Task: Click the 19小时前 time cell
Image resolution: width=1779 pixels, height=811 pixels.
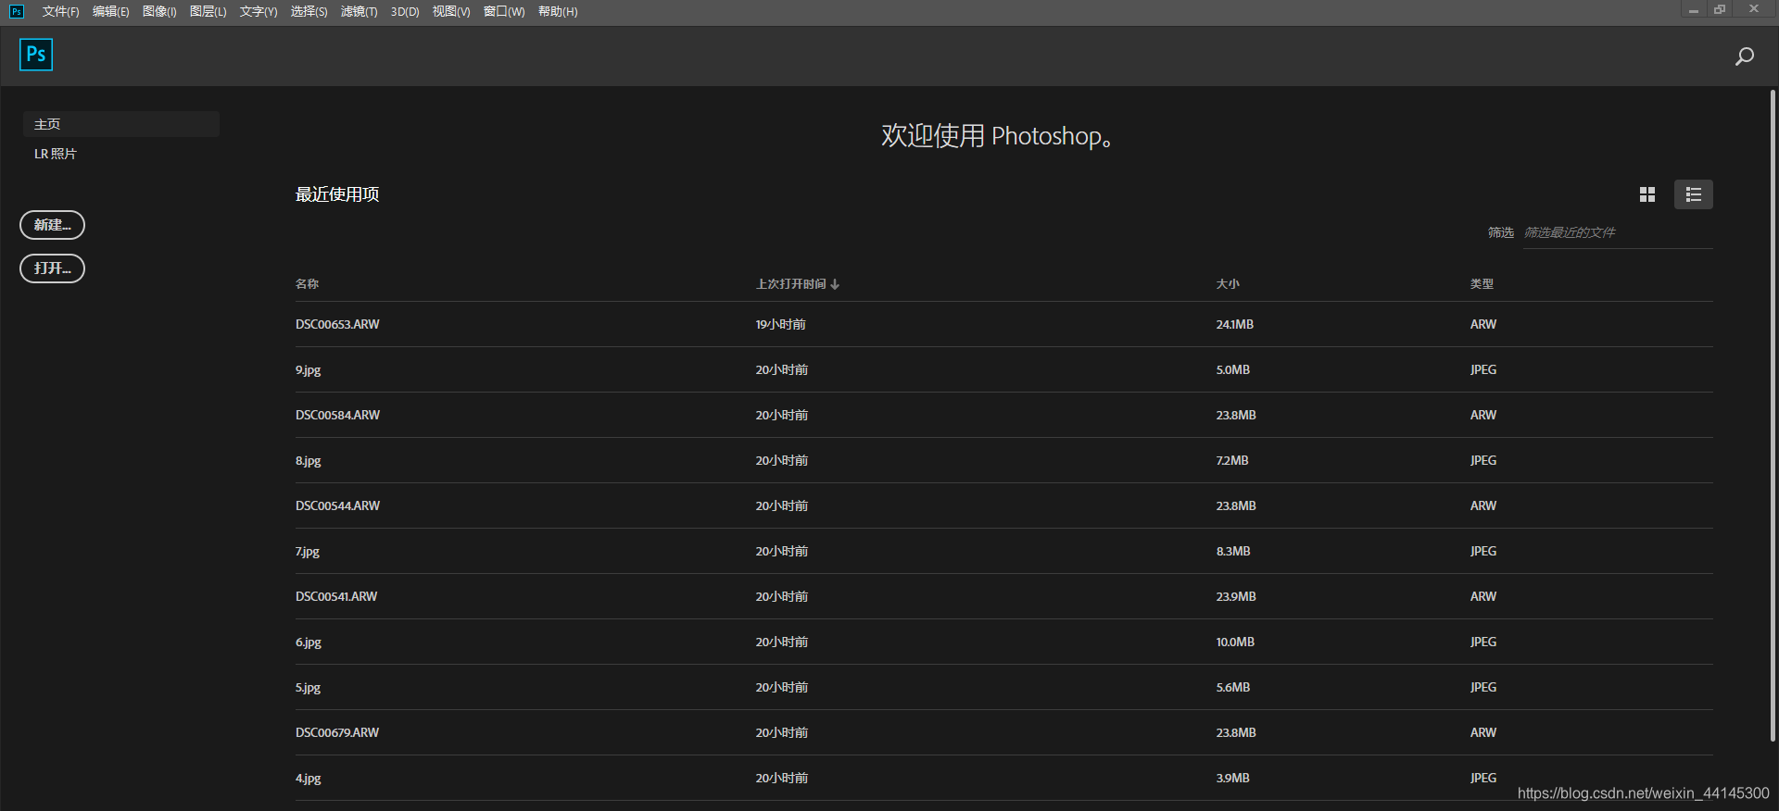Action: click(780, 325)
